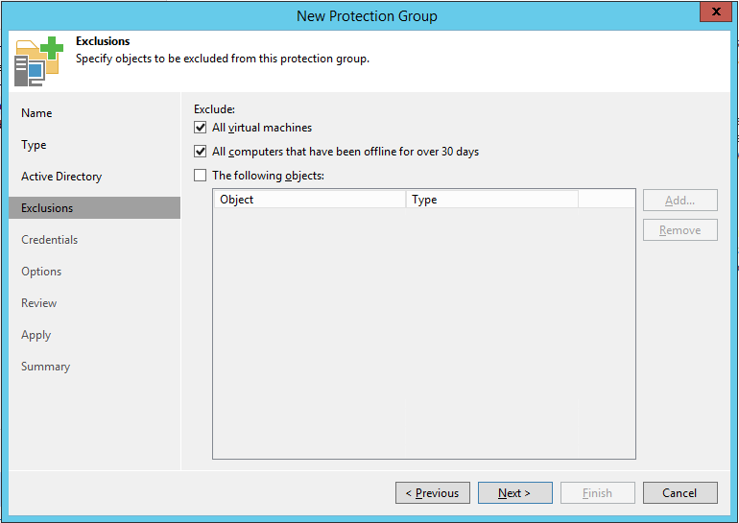
Task: Sort by Object column header
Action: (x=309, y=200)
